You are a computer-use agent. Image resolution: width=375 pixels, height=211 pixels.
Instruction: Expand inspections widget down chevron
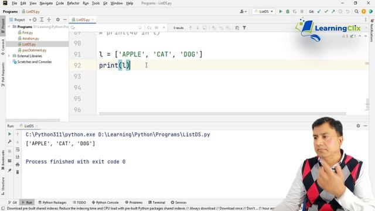[366, 36]
